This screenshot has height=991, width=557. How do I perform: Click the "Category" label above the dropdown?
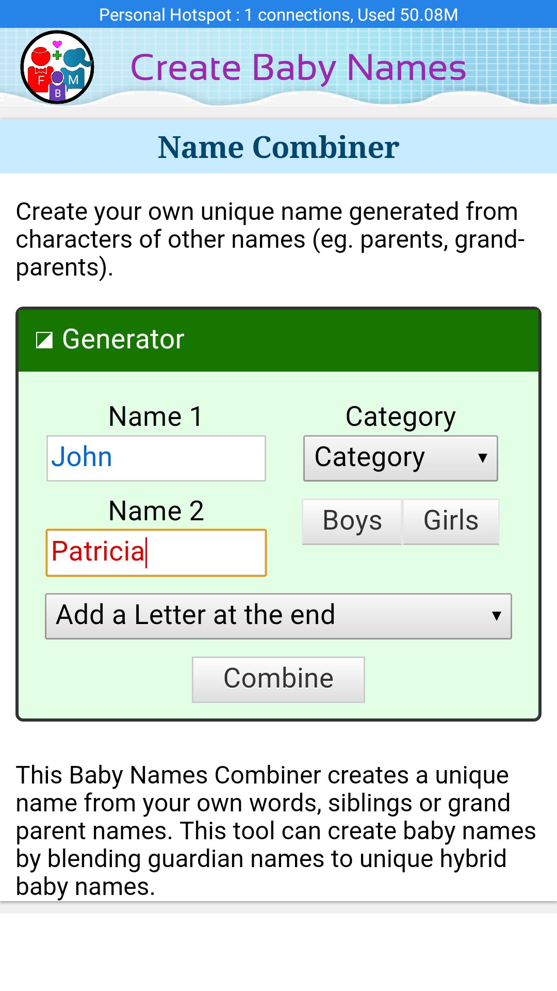(x=400, y=417)
